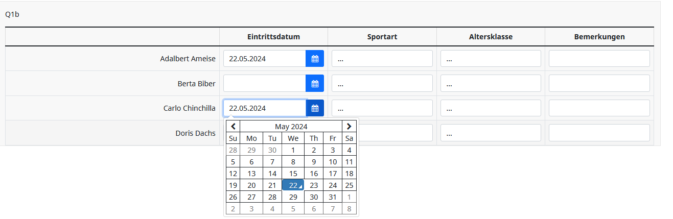This screenshot has height=219, width=673.
Task: Open Sportart dropdown for Carlo Chinchilla
Action: [382, 108]
